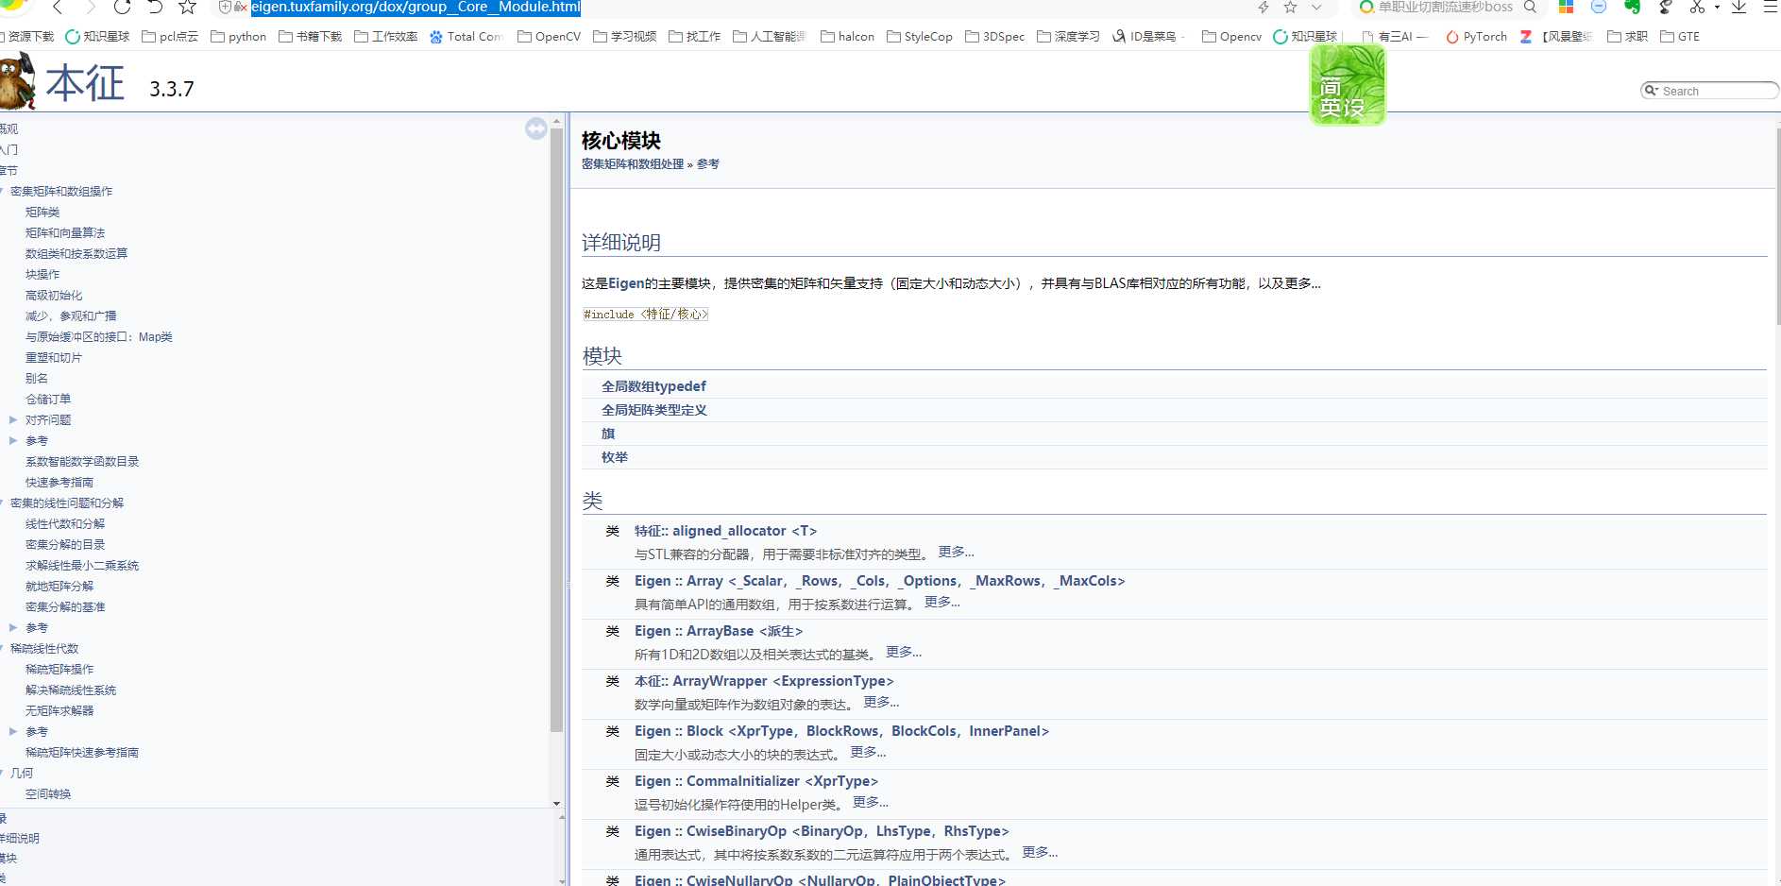Open the Evernote clipper extension

[1631, 8]
